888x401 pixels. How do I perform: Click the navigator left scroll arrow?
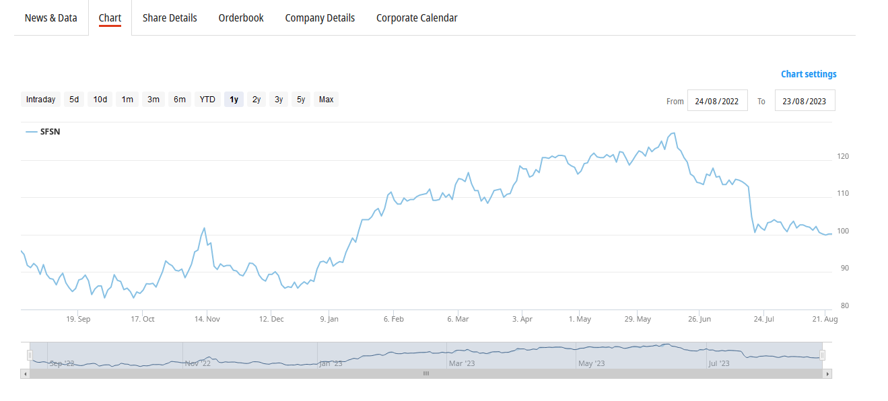(26, 373)
